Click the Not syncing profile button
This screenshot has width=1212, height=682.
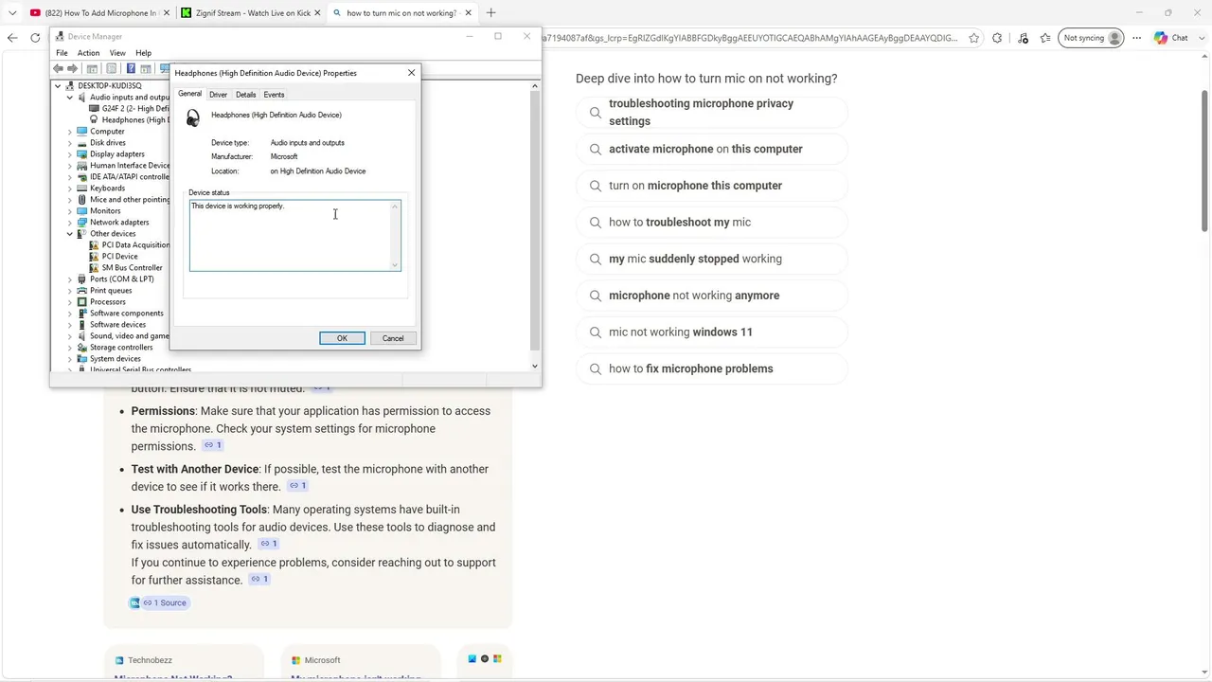[x=1091, y=38]
